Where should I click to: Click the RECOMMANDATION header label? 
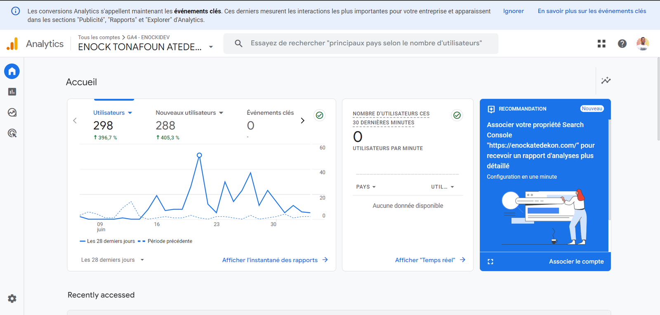tap(522, 109)
